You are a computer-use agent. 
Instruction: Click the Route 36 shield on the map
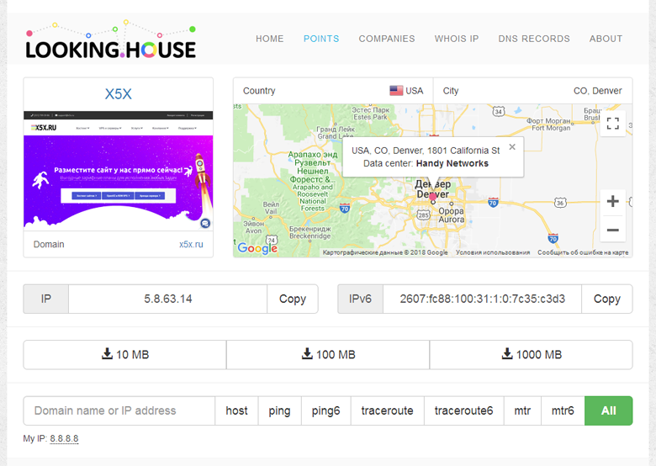(560, 203)
